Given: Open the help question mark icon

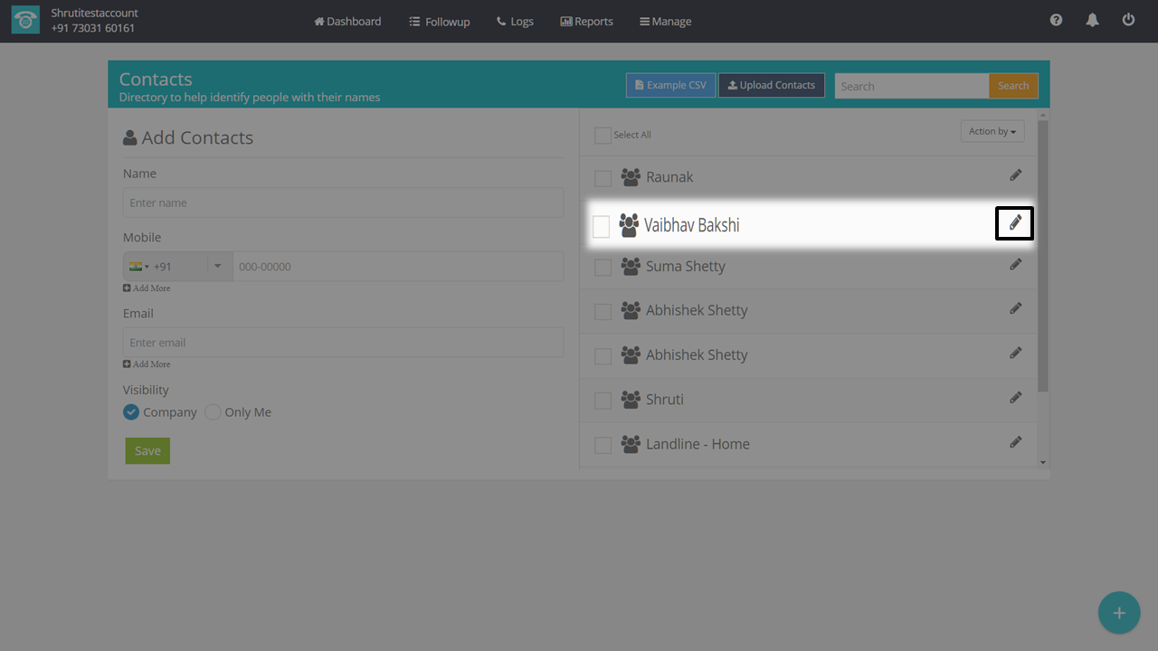Looking at the screenshot, I should [1056, 20].
